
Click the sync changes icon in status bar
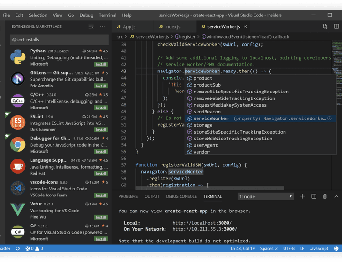18,248
